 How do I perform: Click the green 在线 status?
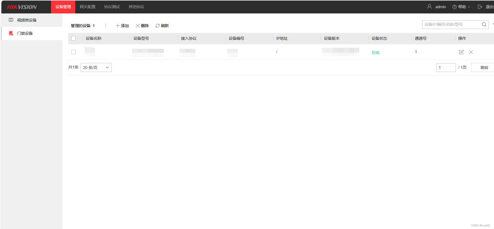click(375, 52)
